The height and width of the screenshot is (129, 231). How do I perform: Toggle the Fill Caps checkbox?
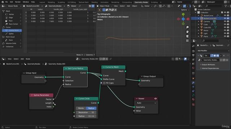pos(104,83)
